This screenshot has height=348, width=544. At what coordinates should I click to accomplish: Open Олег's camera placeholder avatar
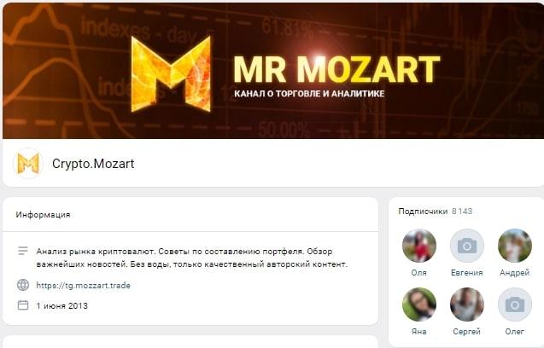pos(514,304)
